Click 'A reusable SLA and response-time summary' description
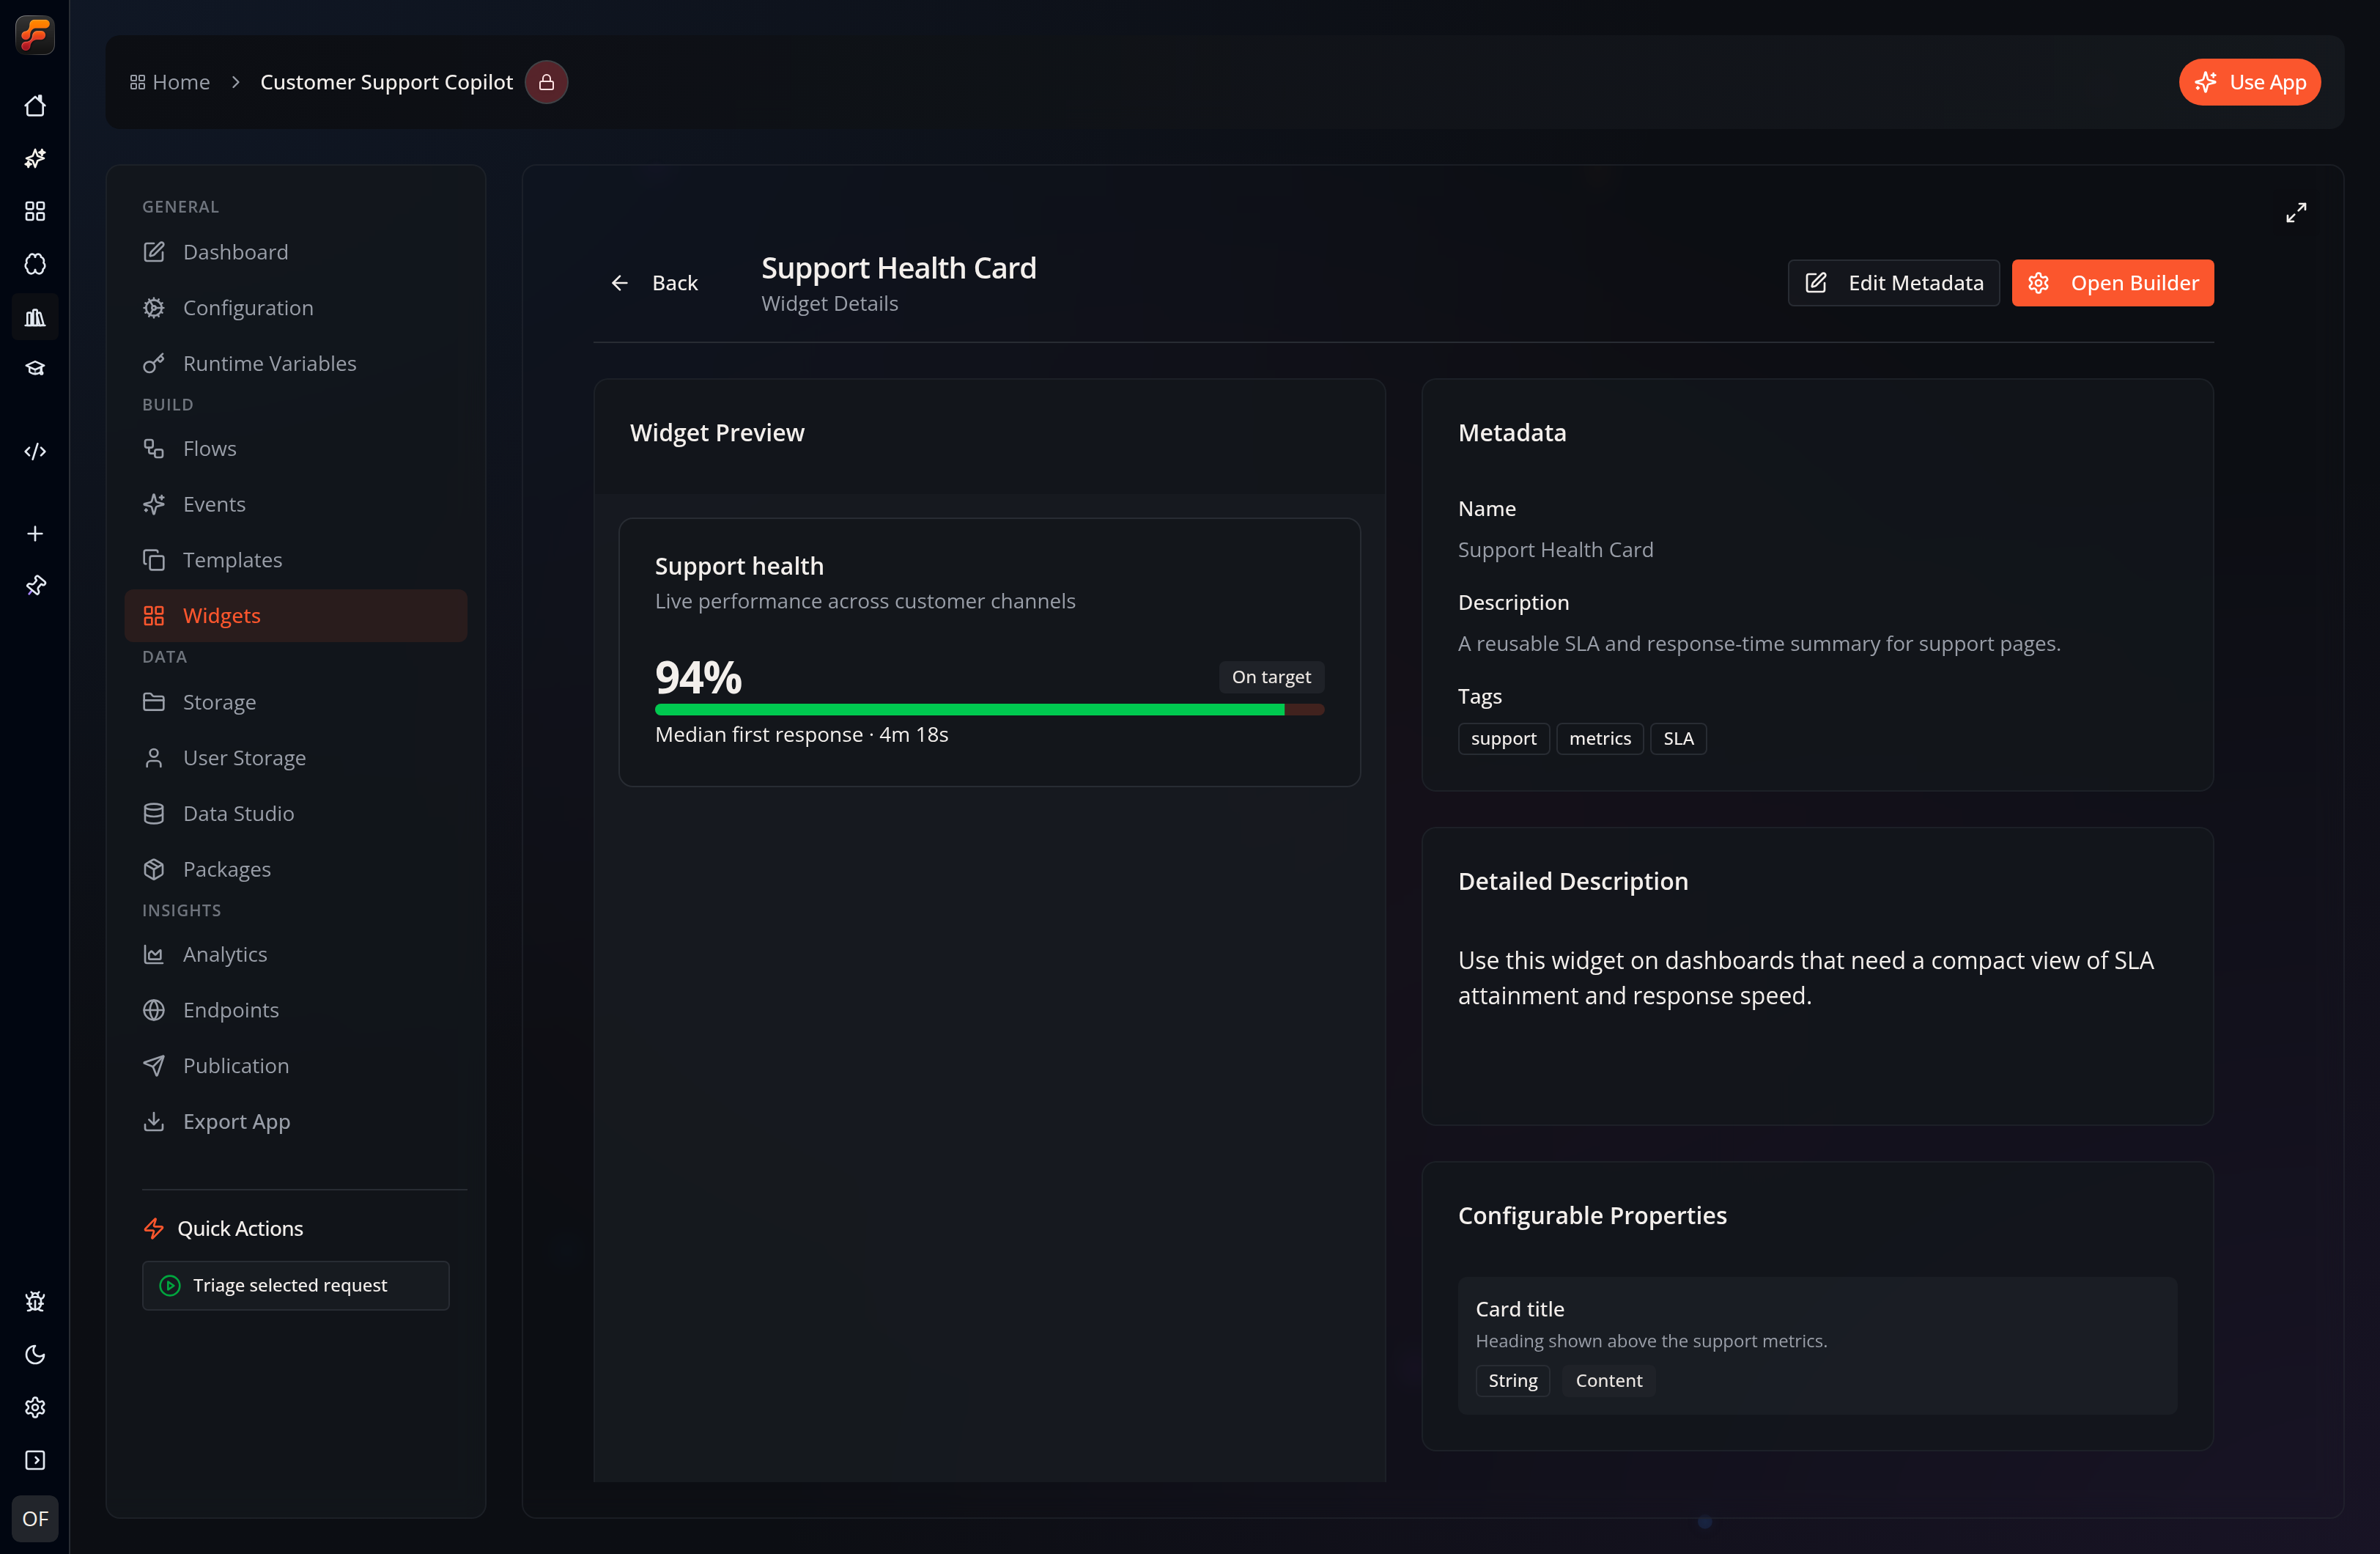 (x=1759, y=644)
